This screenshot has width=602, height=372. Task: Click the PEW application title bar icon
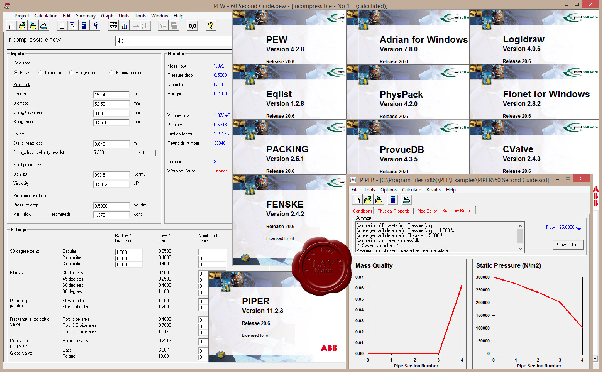point(7,6)
